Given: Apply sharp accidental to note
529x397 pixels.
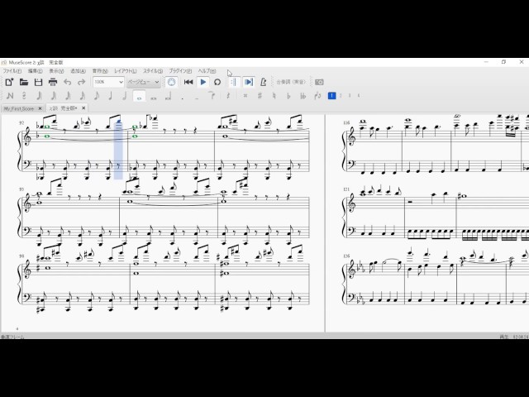Looking at the screenshot, I should point(260,96).
